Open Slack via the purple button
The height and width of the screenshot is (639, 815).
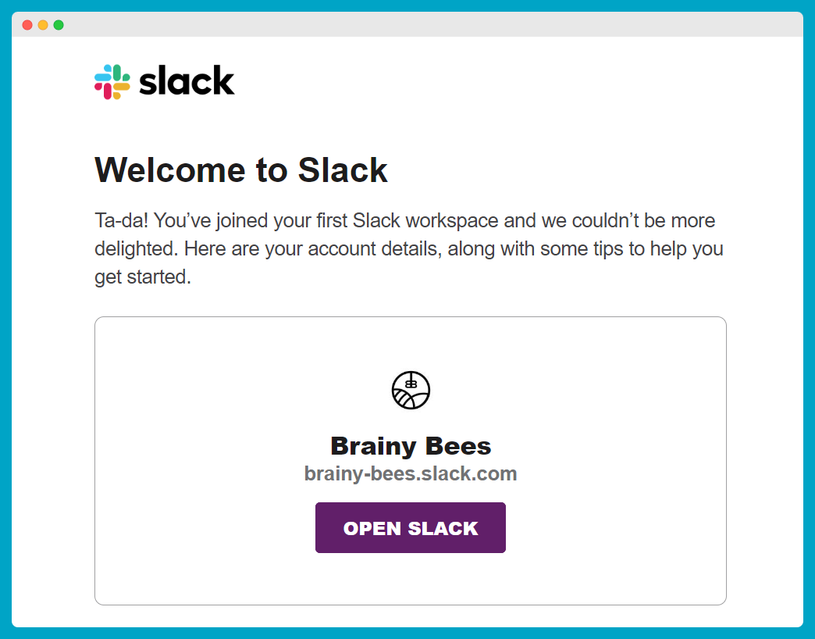pyautogui.click(x=411, y=528)
